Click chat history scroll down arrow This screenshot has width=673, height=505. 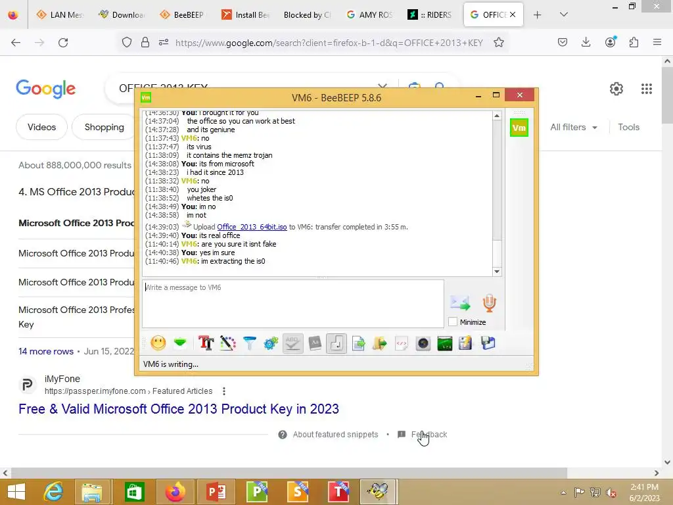(497, 272)
